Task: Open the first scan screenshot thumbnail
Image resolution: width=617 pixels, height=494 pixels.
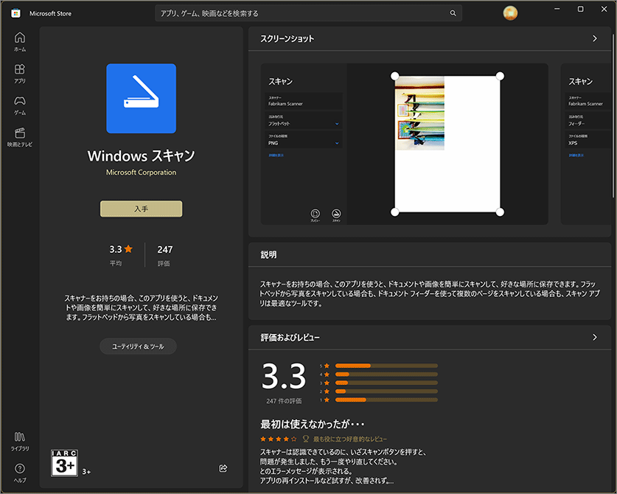Action: [x=405, y=144]
